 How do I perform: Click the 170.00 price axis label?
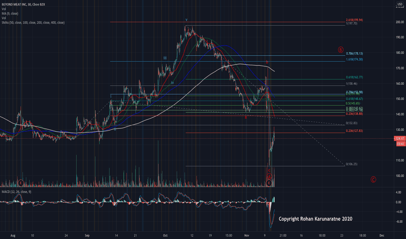(x=400, y=68)
